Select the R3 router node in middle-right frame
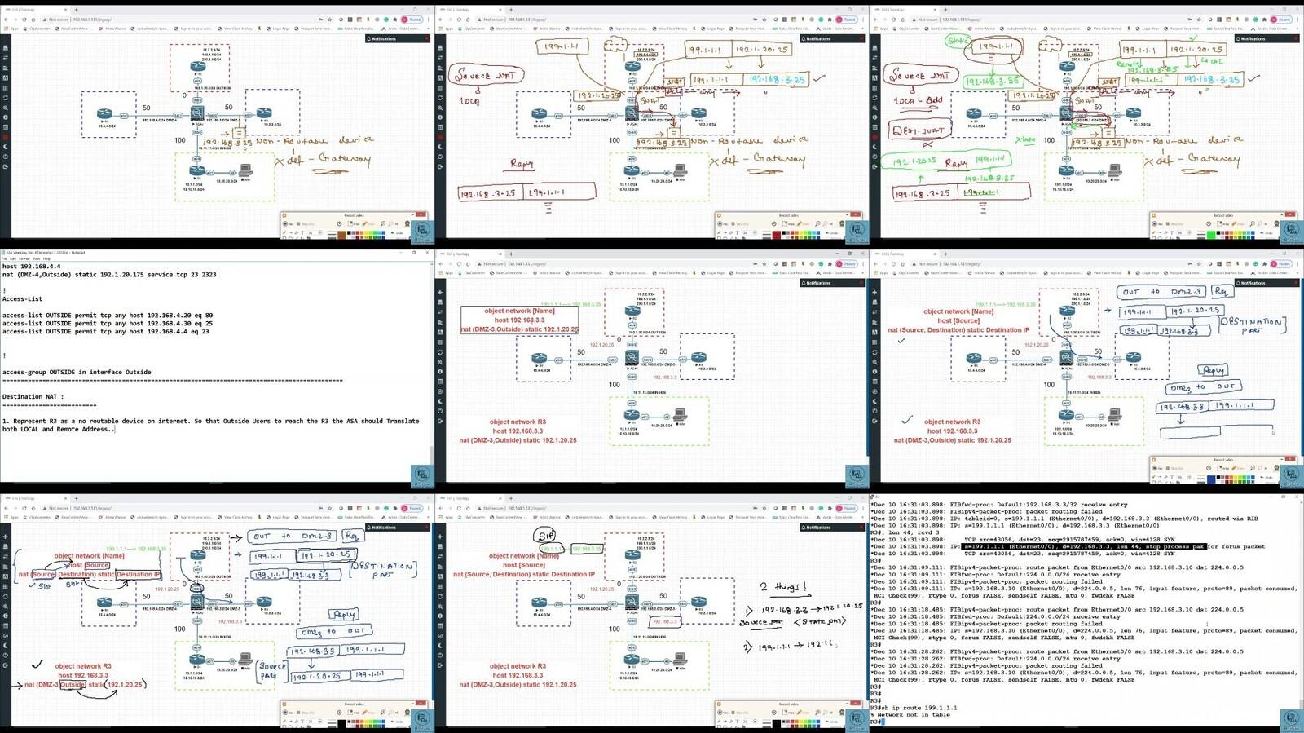1304x733 pixels. click(x=1133, y=359)
